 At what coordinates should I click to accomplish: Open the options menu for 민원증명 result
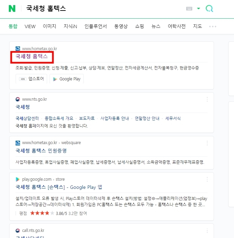click(207, 143)
